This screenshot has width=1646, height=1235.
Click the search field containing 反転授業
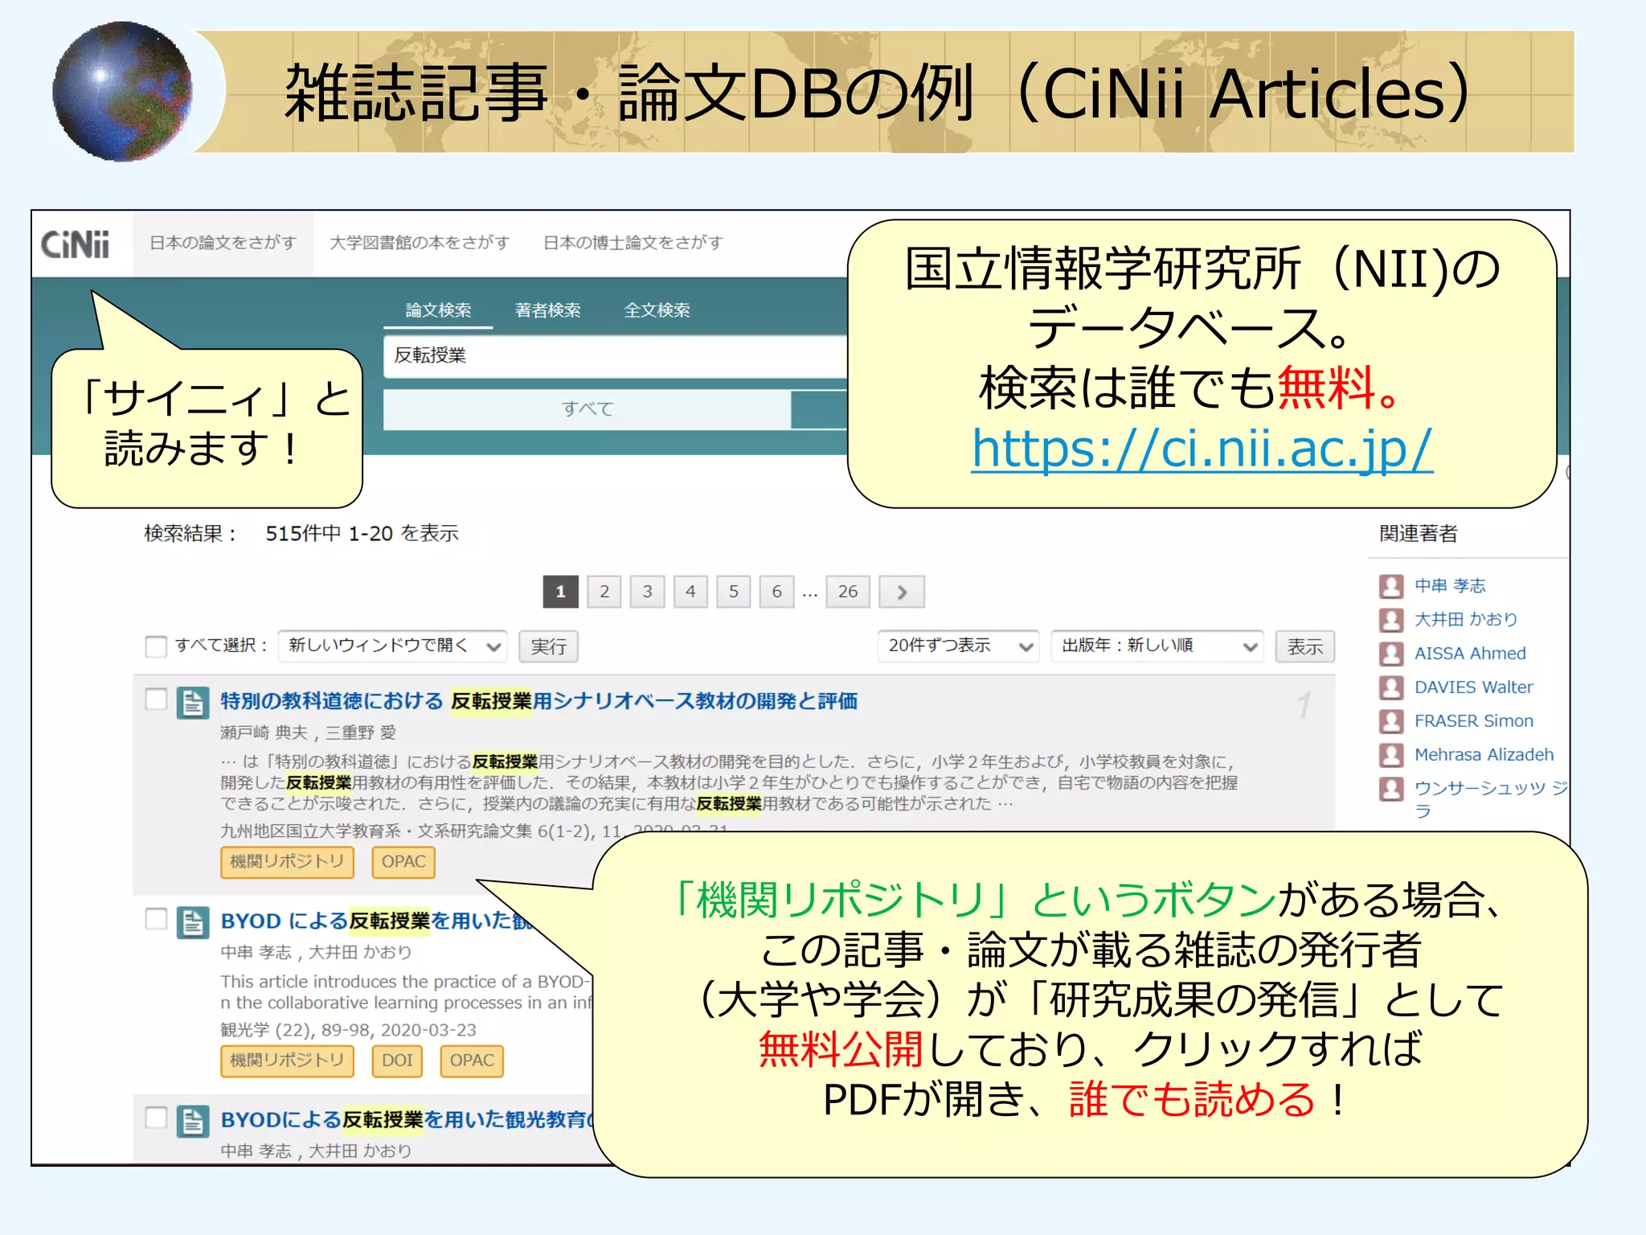tap(616, 356)
